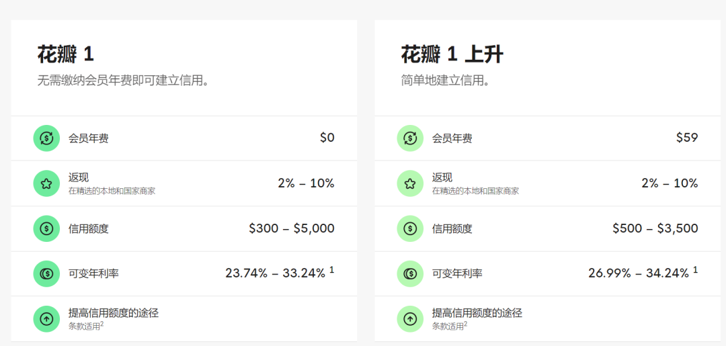Click the 会员年费 label in the 花瓣 1 card
Viewport: 726px width, 346px height.
pos(89,138)
